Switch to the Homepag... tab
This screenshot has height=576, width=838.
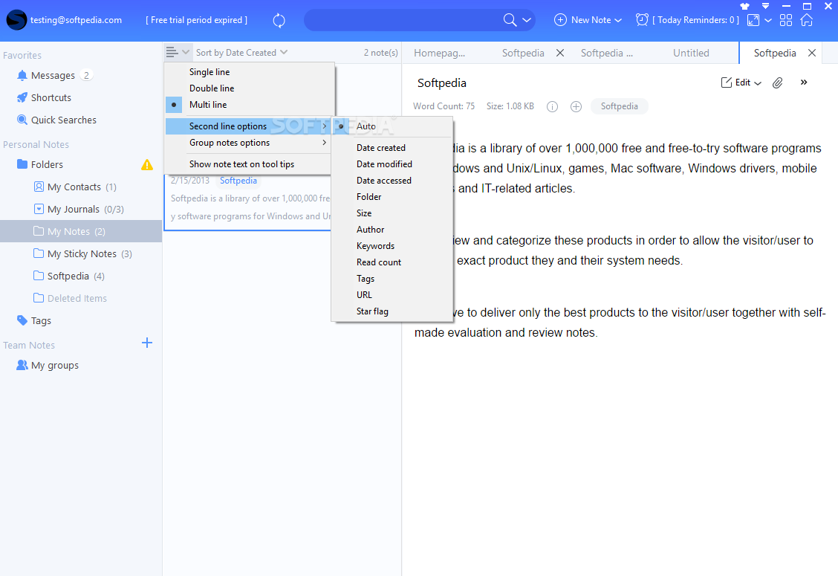[x=439, y=53]
